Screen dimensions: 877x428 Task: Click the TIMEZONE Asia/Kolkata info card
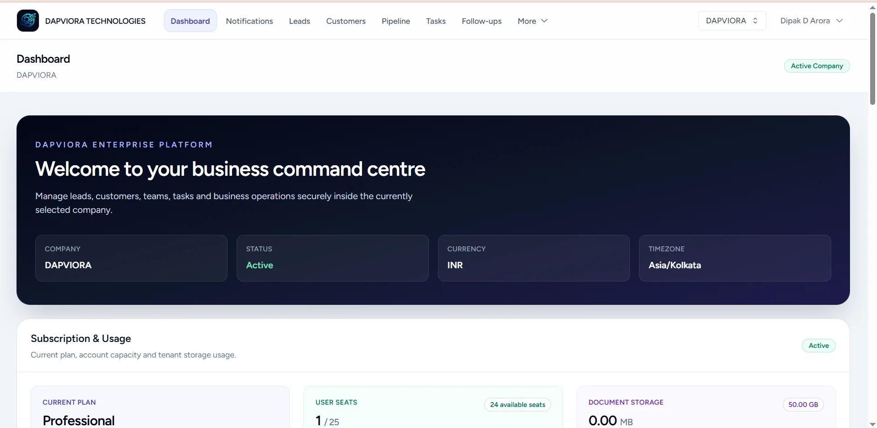[x=735, y=258]
